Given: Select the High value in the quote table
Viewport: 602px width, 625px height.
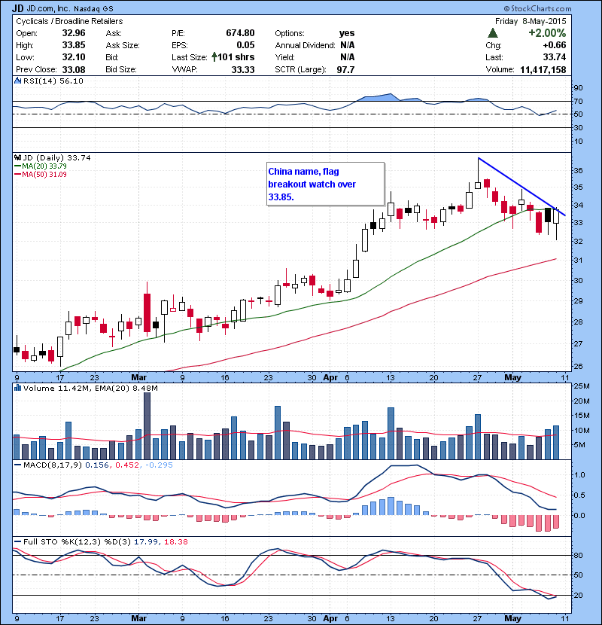Looking at the screenshot, I should point(74,45).
